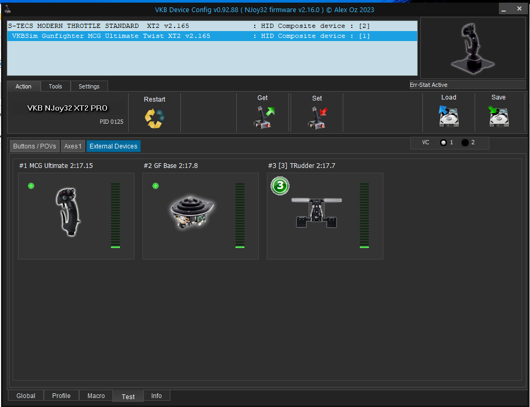Open the Settings tab

(89, 86)
